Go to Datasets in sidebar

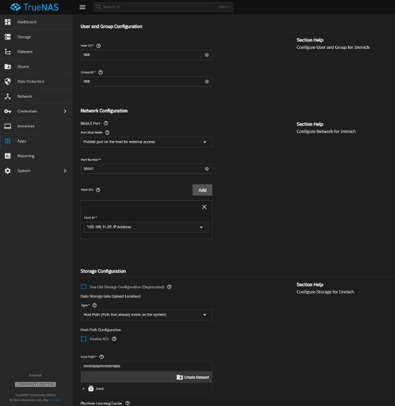(x=36, y=52)
